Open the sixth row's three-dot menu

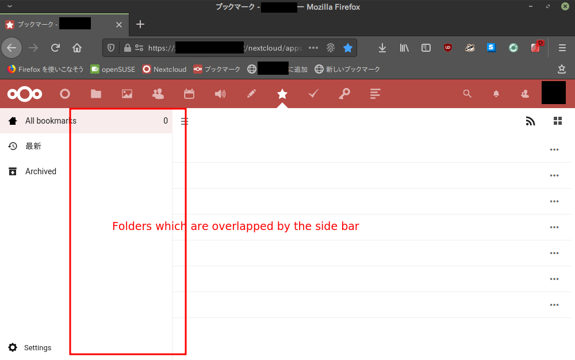pos(554,279)
